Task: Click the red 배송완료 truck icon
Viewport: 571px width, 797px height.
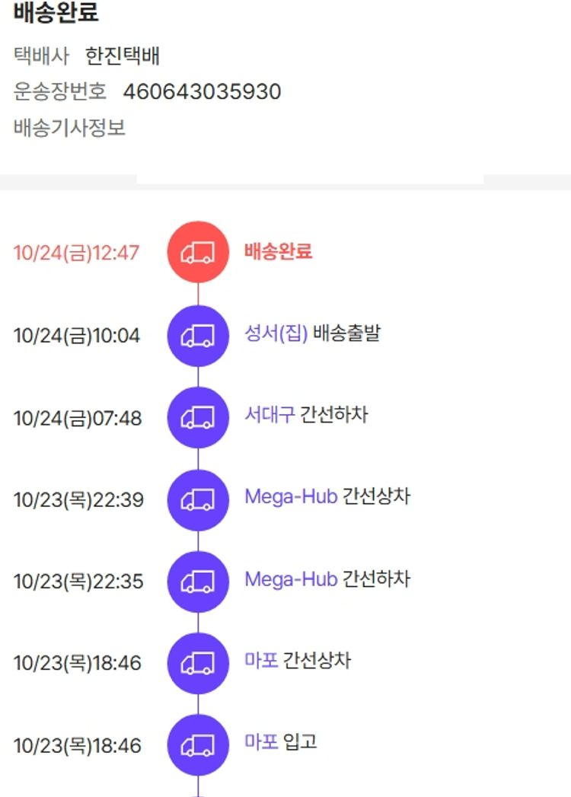Action: [x=198, y=252]
